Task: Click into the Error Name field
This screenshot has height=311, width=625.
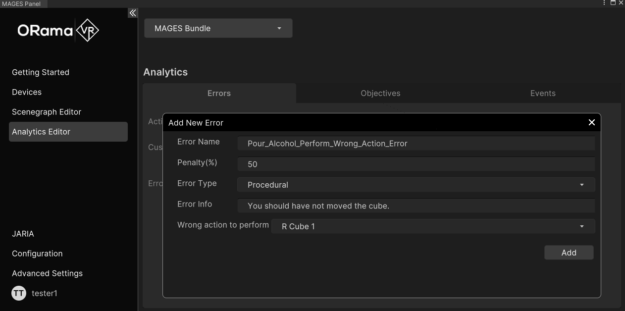Action: click(416, 144)
